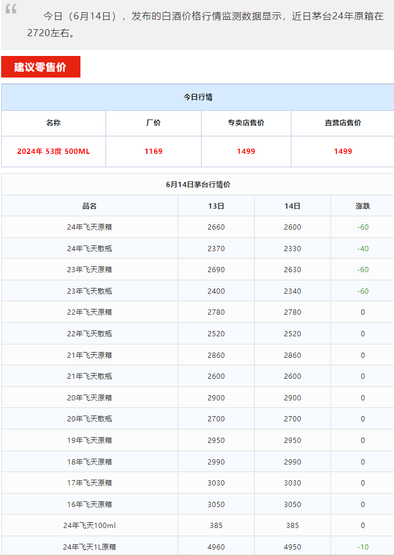Click the 涨跌 value -10
Viewport: 394px width, 556px height.
pyautogui.click(x=363, y=547)
